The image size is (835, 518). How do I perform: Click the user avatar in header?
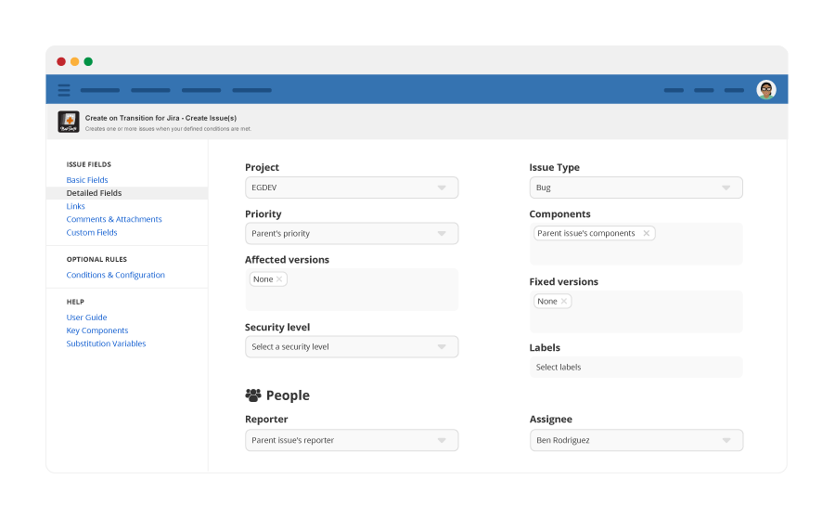[x=765, y=89]
